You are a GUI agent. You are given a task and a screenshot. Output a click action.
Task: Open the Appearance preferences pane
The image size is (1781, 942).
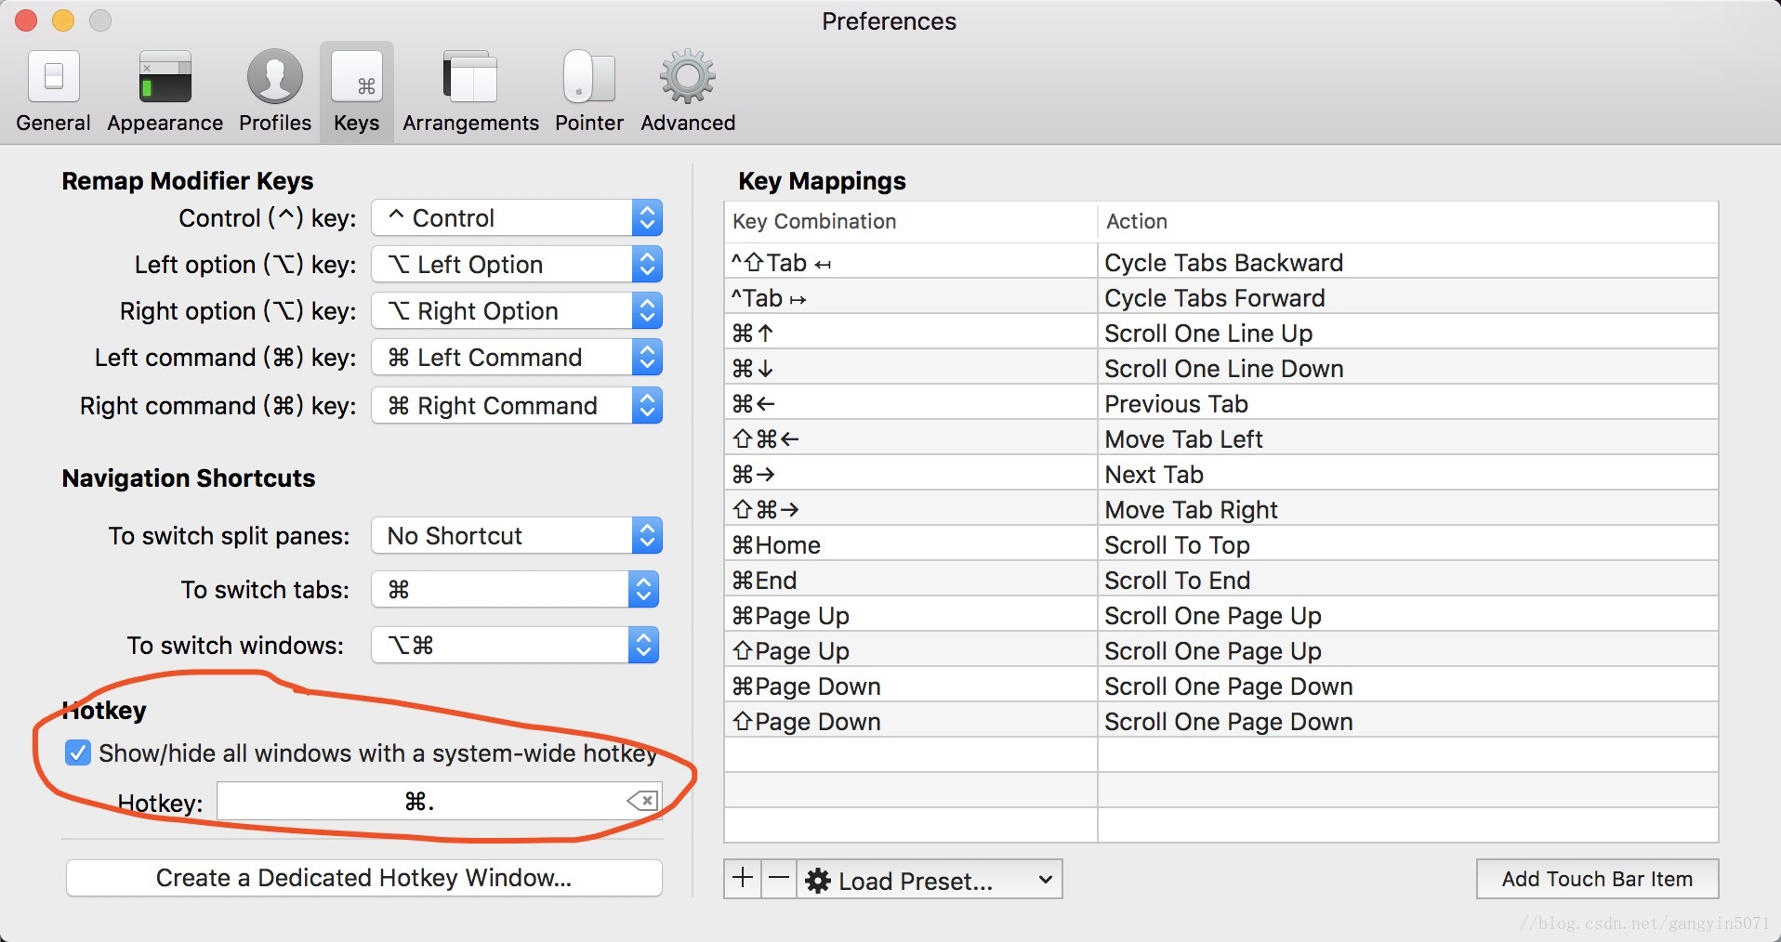pos(165,91)
